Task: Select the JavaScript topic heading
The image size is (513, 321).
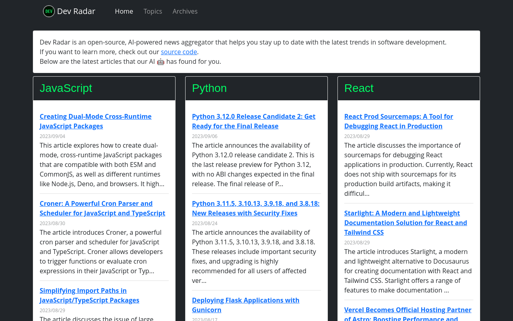Action: (66, 88)
